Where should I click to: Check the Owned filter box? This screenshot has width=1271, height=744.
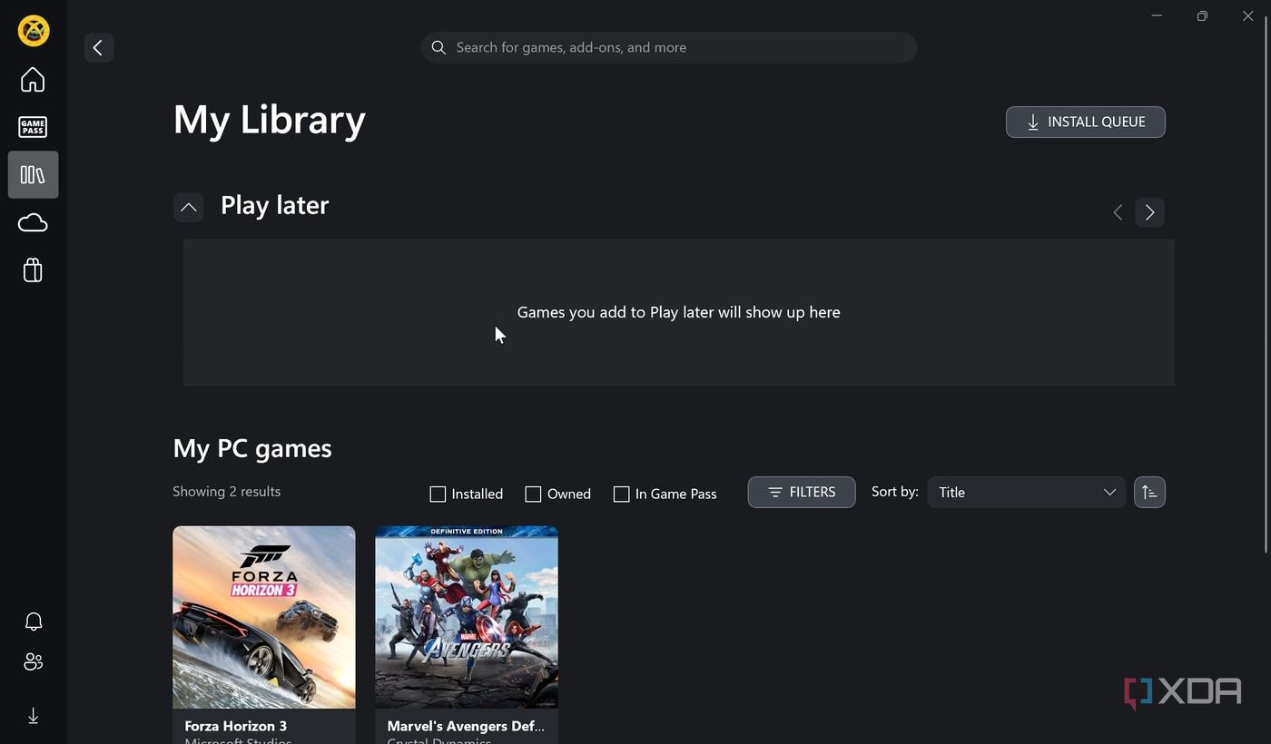[533, 494]
